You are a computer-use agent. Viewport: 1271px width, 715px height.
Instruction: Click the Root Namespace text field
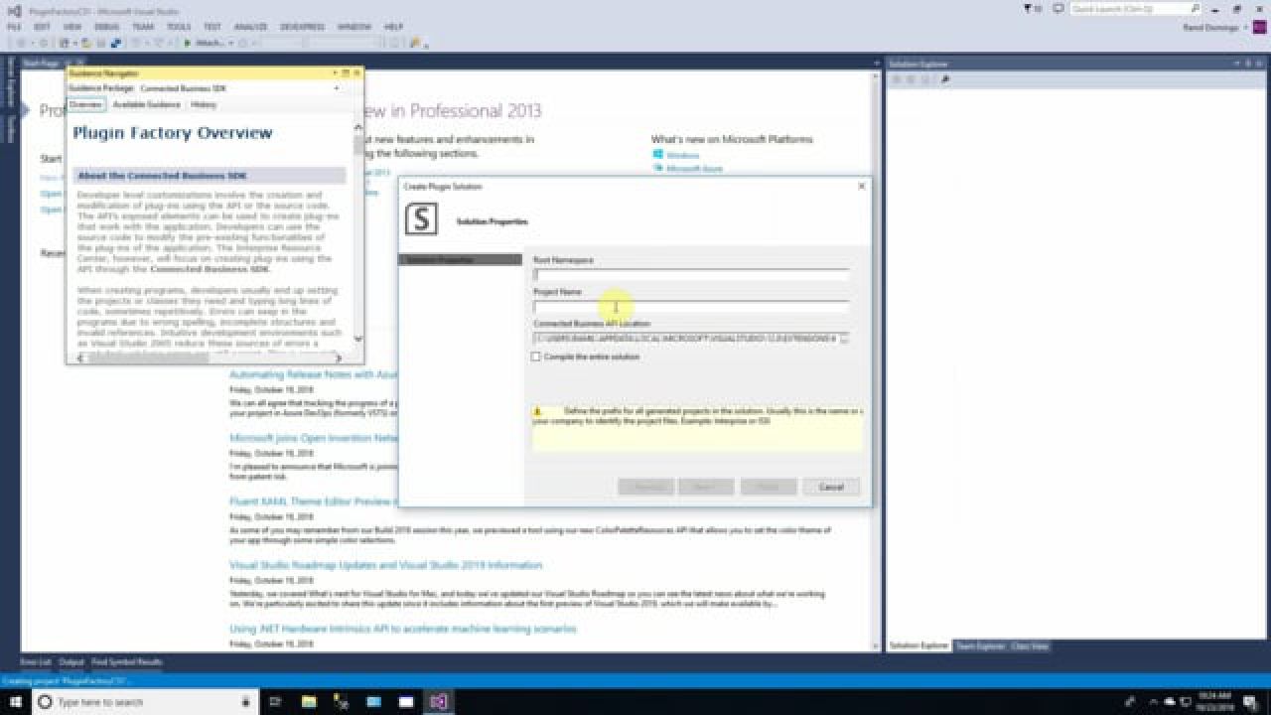[690, 274]
